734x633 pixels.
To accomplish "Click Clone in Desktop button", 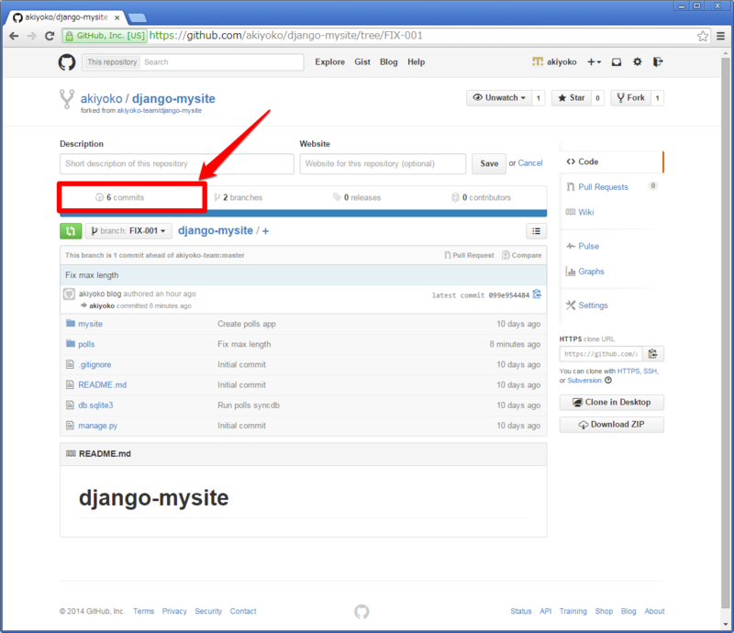I will click(x=611, y=402).
